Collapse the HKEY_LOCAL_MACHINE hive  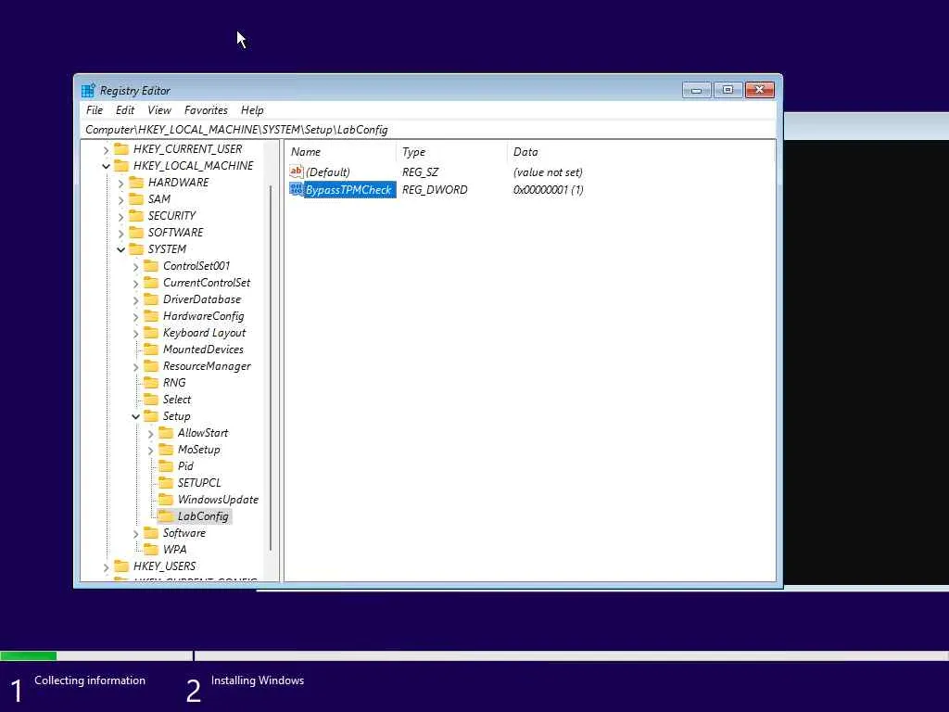coord(106,166)
